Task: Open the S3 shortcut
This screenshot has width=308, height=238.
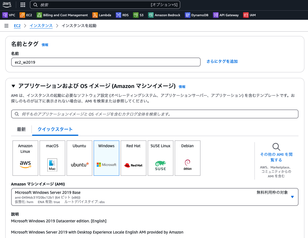Action: click(x=138, y=15)
